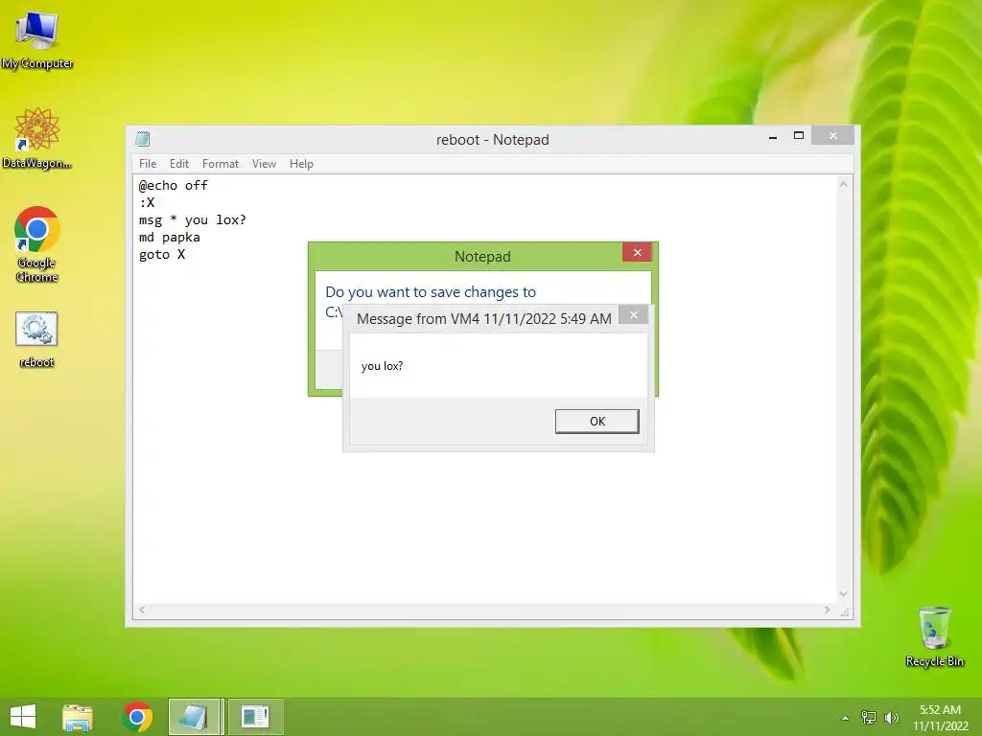Open the Recycle Bin

(x=934, y=636)
